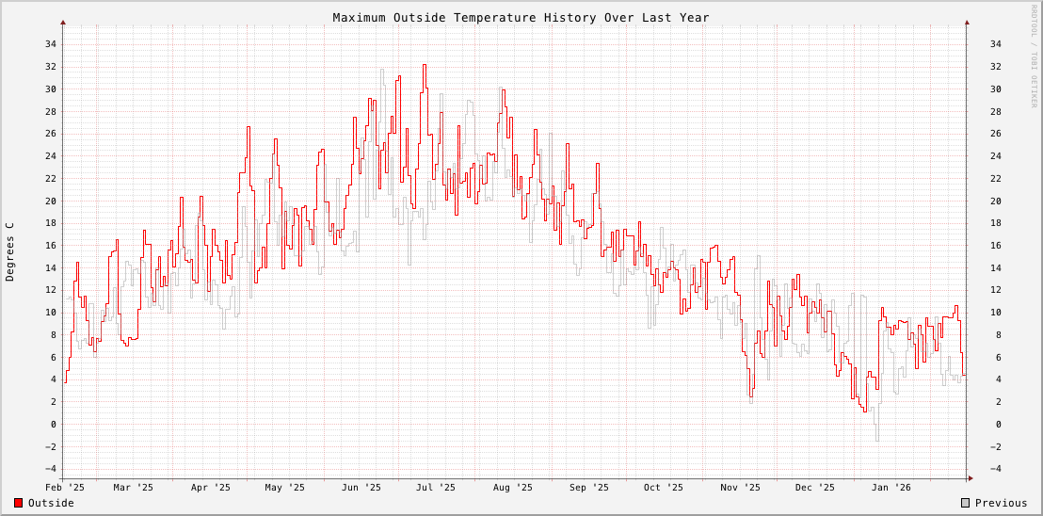Select the "Previous" legend label text
This screenshot has height=516, width=1043.
tap(1001, 503)
